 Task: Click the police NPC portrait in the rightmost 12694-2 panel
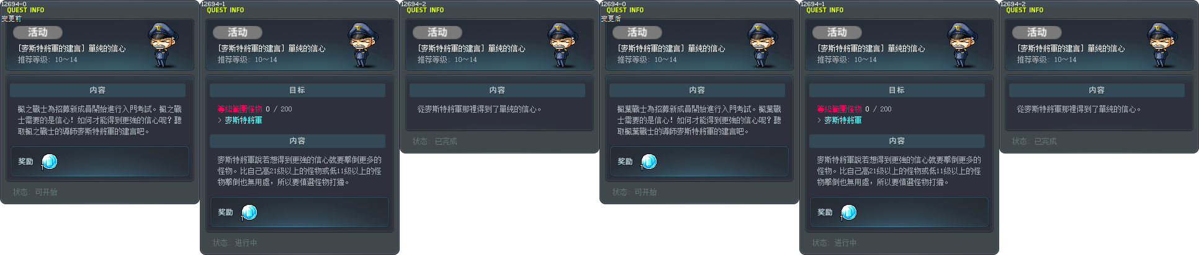(1163, 45)
